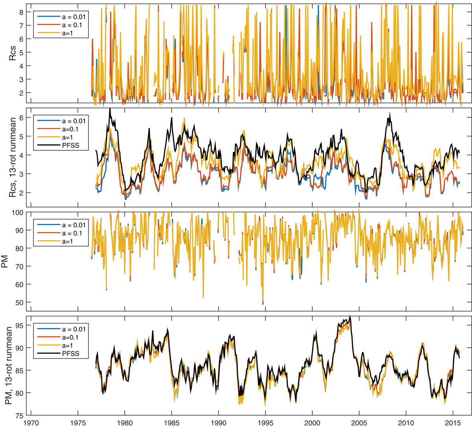This screenshot has width=472, height=427.
Task: Select the PFSS legend label in bottom PM runmean panel
Action: coord(71,353)
